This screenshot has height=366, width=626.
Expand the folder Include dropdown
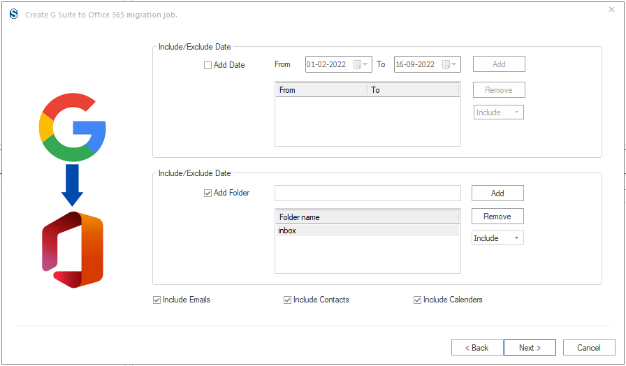[497, 238]
